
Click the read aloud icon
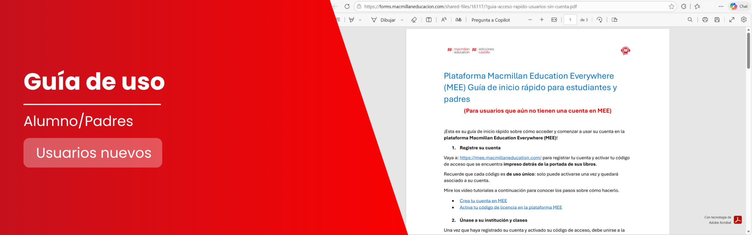(444, 20)
